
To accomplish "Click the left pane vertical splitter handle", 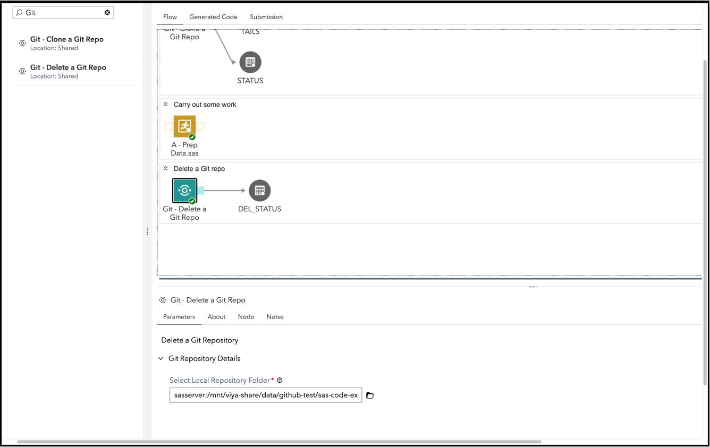I will pyautogui.click(x=147, y=231).
